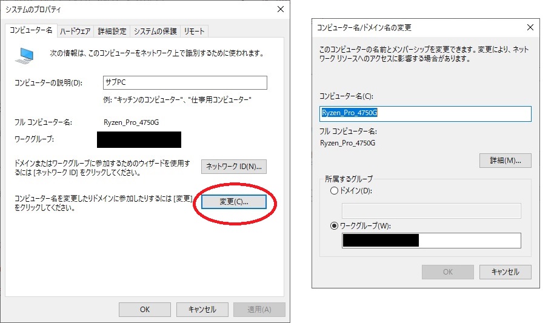Switch to the コンピューター名 tab
This screenshot has height=323, width=554.
pyautogui.click(x=31, y=30)
